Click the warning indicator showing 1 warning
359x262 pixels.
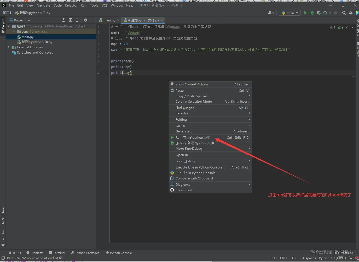pyautogui.click(x=333, y=27)
